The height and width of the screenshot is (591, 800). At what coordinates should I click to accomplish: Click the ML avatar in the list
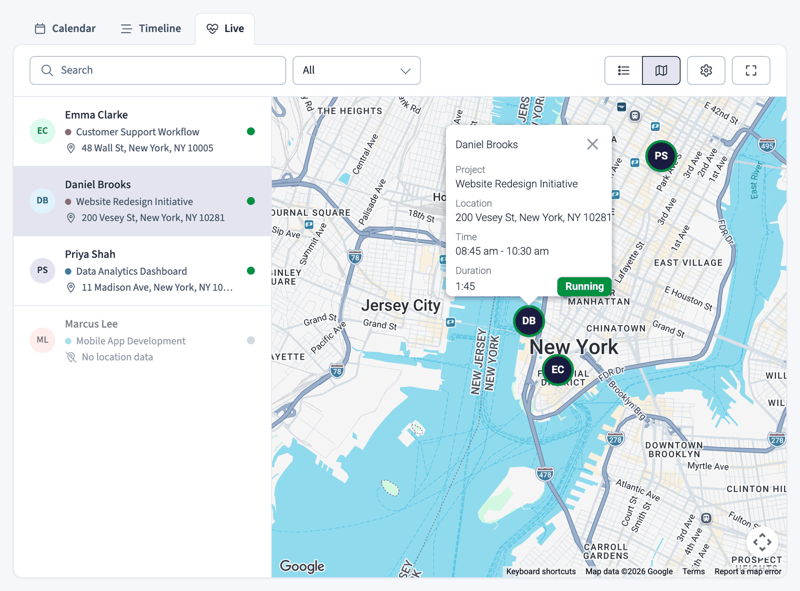[42, 340]
